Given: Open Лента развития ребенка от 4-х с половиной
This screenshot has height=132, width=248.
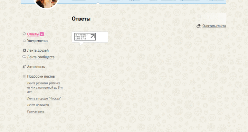Looking at the screenshot, I should click(x=45, y=88).
